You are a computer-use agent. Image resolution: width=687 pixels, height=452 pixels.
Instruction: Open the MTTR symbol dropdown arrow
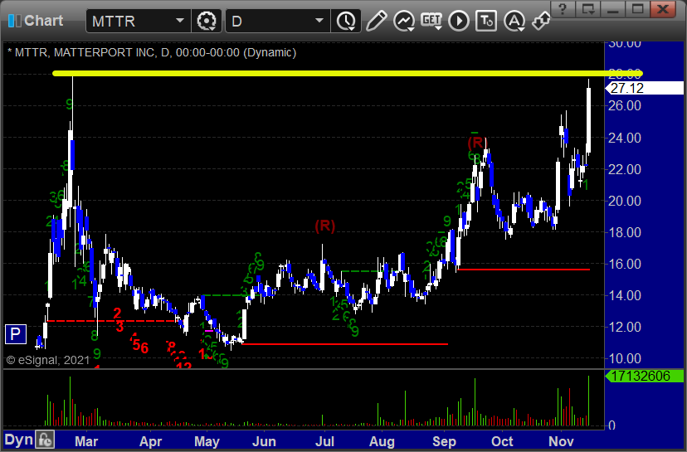[180, 21]
